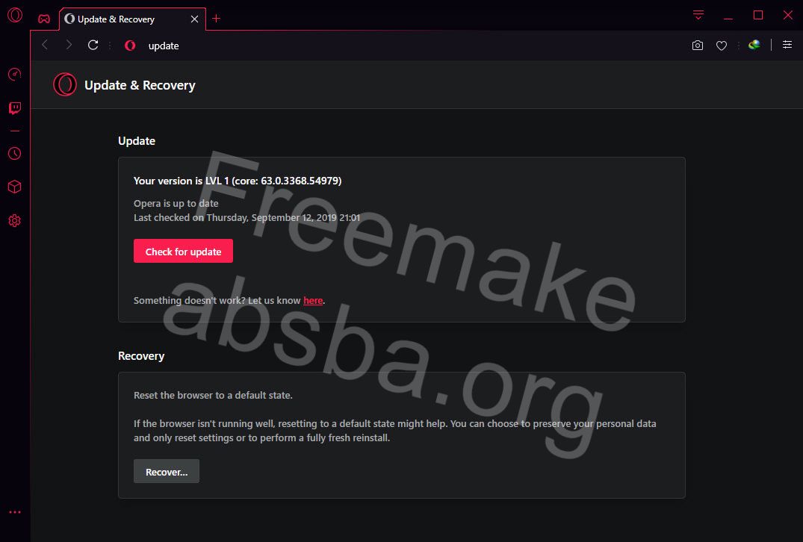Open sidebar setup three-dots menu
803x542 pixels.
[15, 512]
